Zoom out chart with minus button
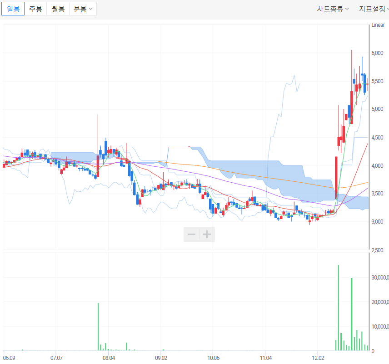The width and height of the screenshot is (389, 364). click(191, 234)
